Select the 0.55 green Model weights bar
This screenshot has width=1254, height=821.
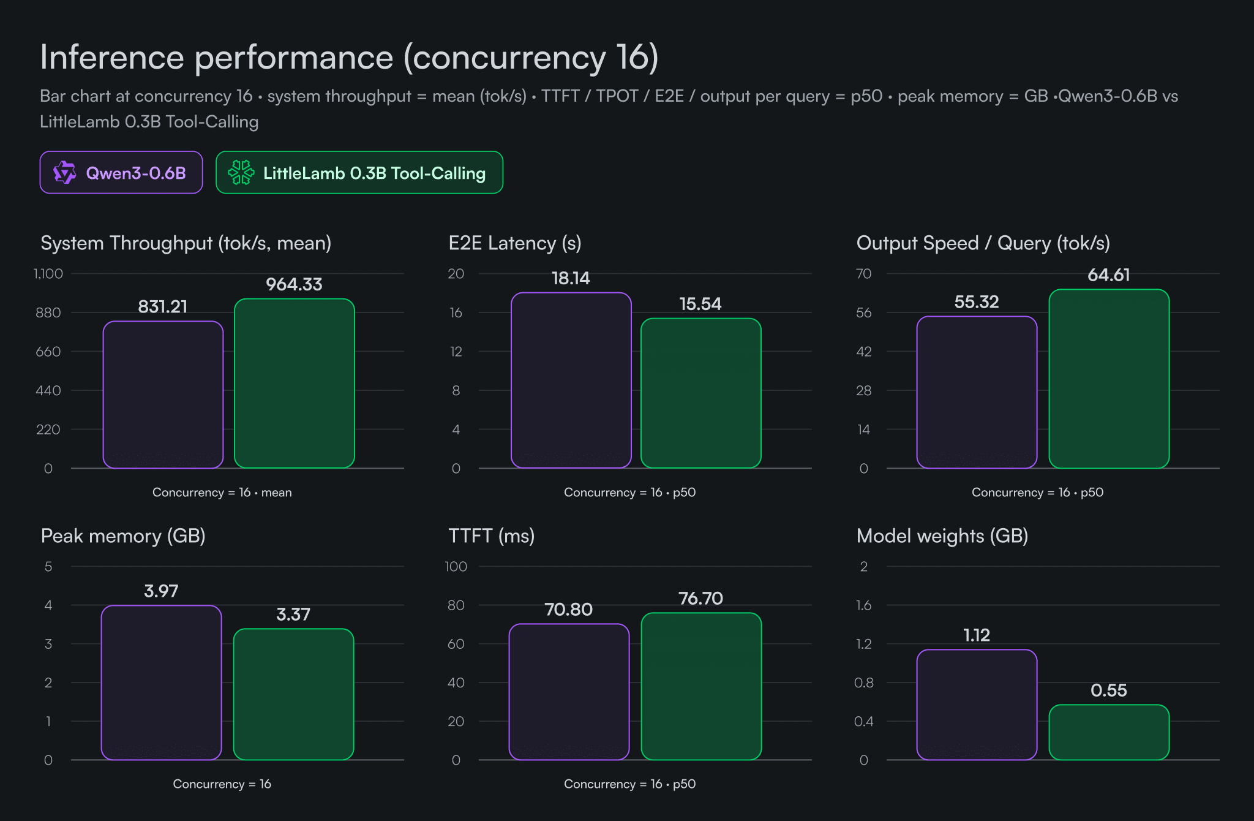tap(1109, 732)
